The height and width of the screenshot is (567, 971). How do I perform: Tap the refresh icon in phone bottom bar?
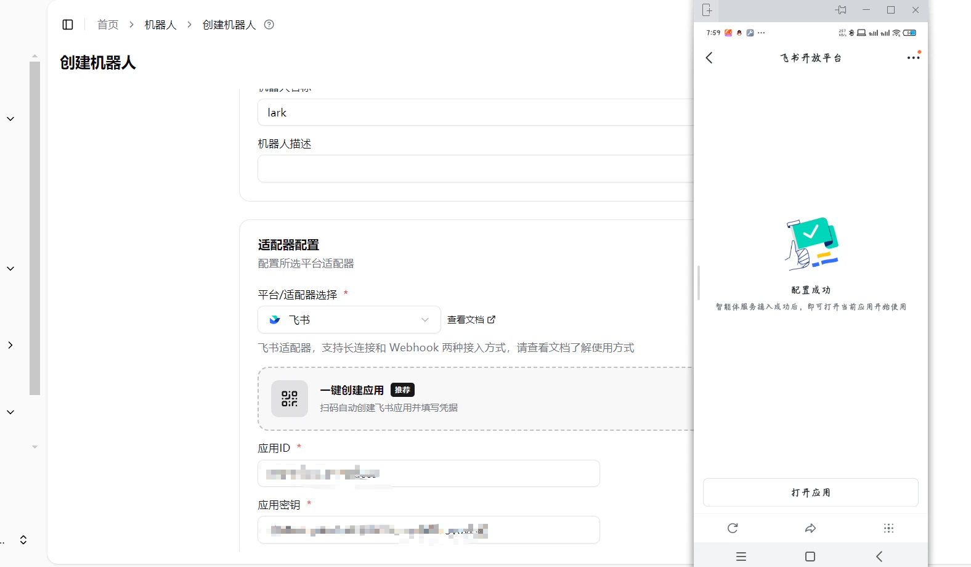[x=733, y=528]
